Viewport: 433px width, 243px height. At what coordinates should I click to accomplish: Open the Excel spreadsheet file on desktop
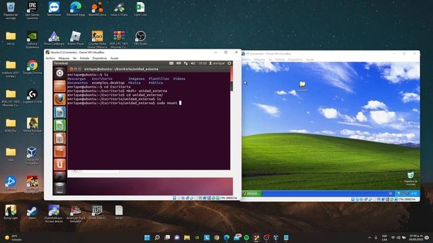pyautogui.click(x=140, y=9)
